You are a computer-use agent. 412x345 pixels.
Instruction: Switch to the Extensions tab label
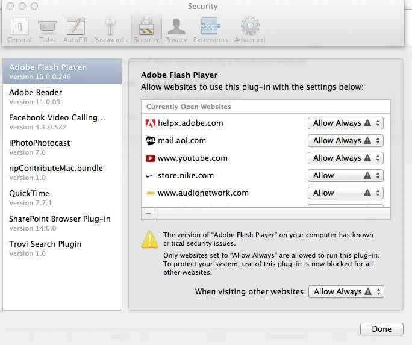(210, 40)
